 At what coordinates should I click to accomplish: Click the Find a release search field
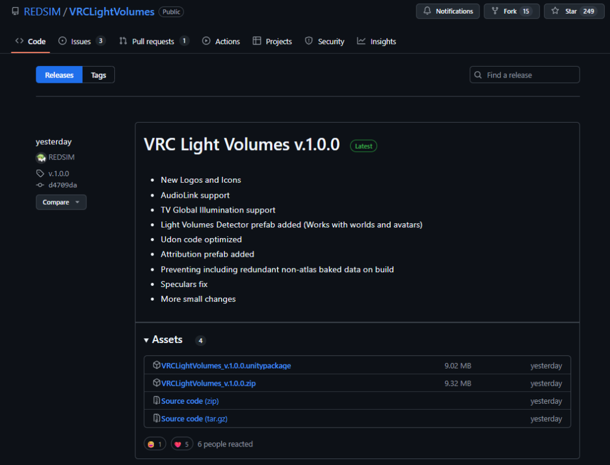(524, 74)
